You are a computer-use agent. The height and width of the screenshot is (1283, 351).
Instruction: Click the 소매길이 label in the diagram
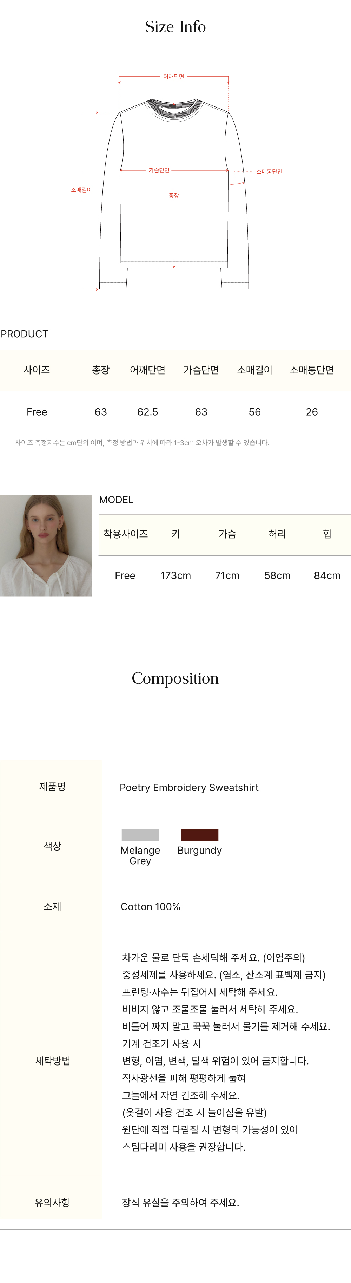pyautogui.click(x=81, y=190)
